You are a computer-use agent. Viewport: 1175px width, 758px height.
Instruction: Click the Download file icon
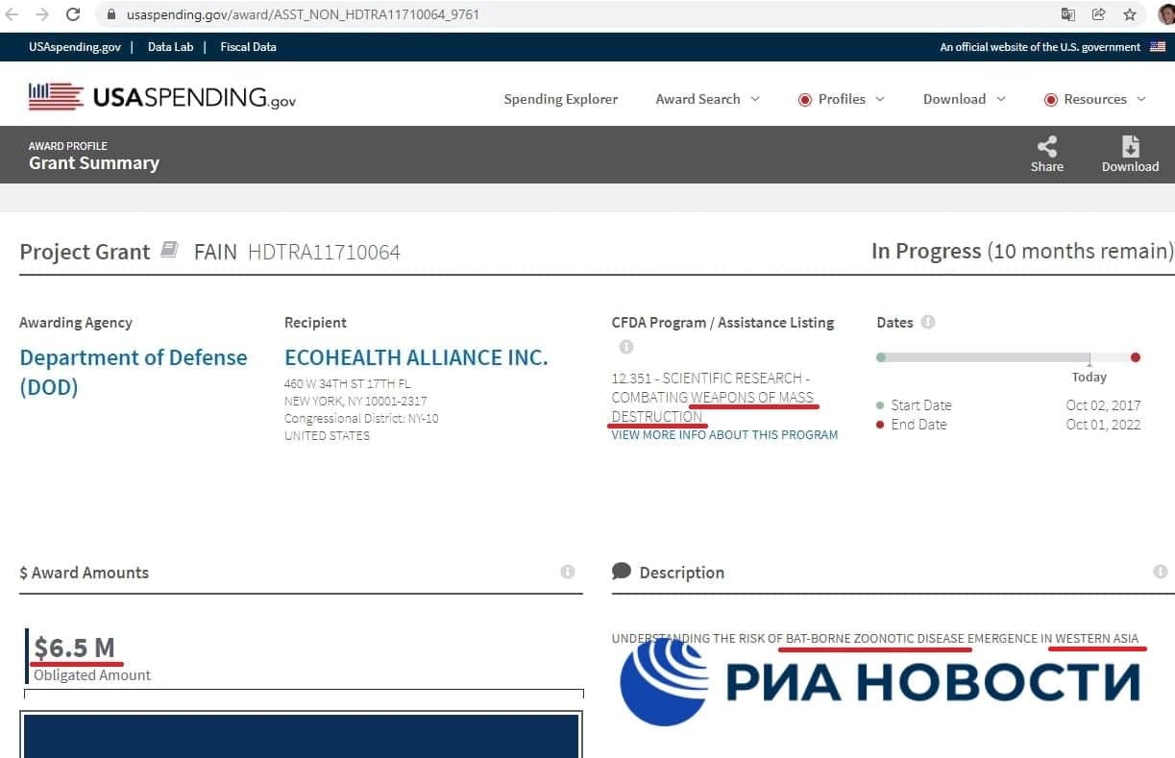click(x=1130, y=146)
